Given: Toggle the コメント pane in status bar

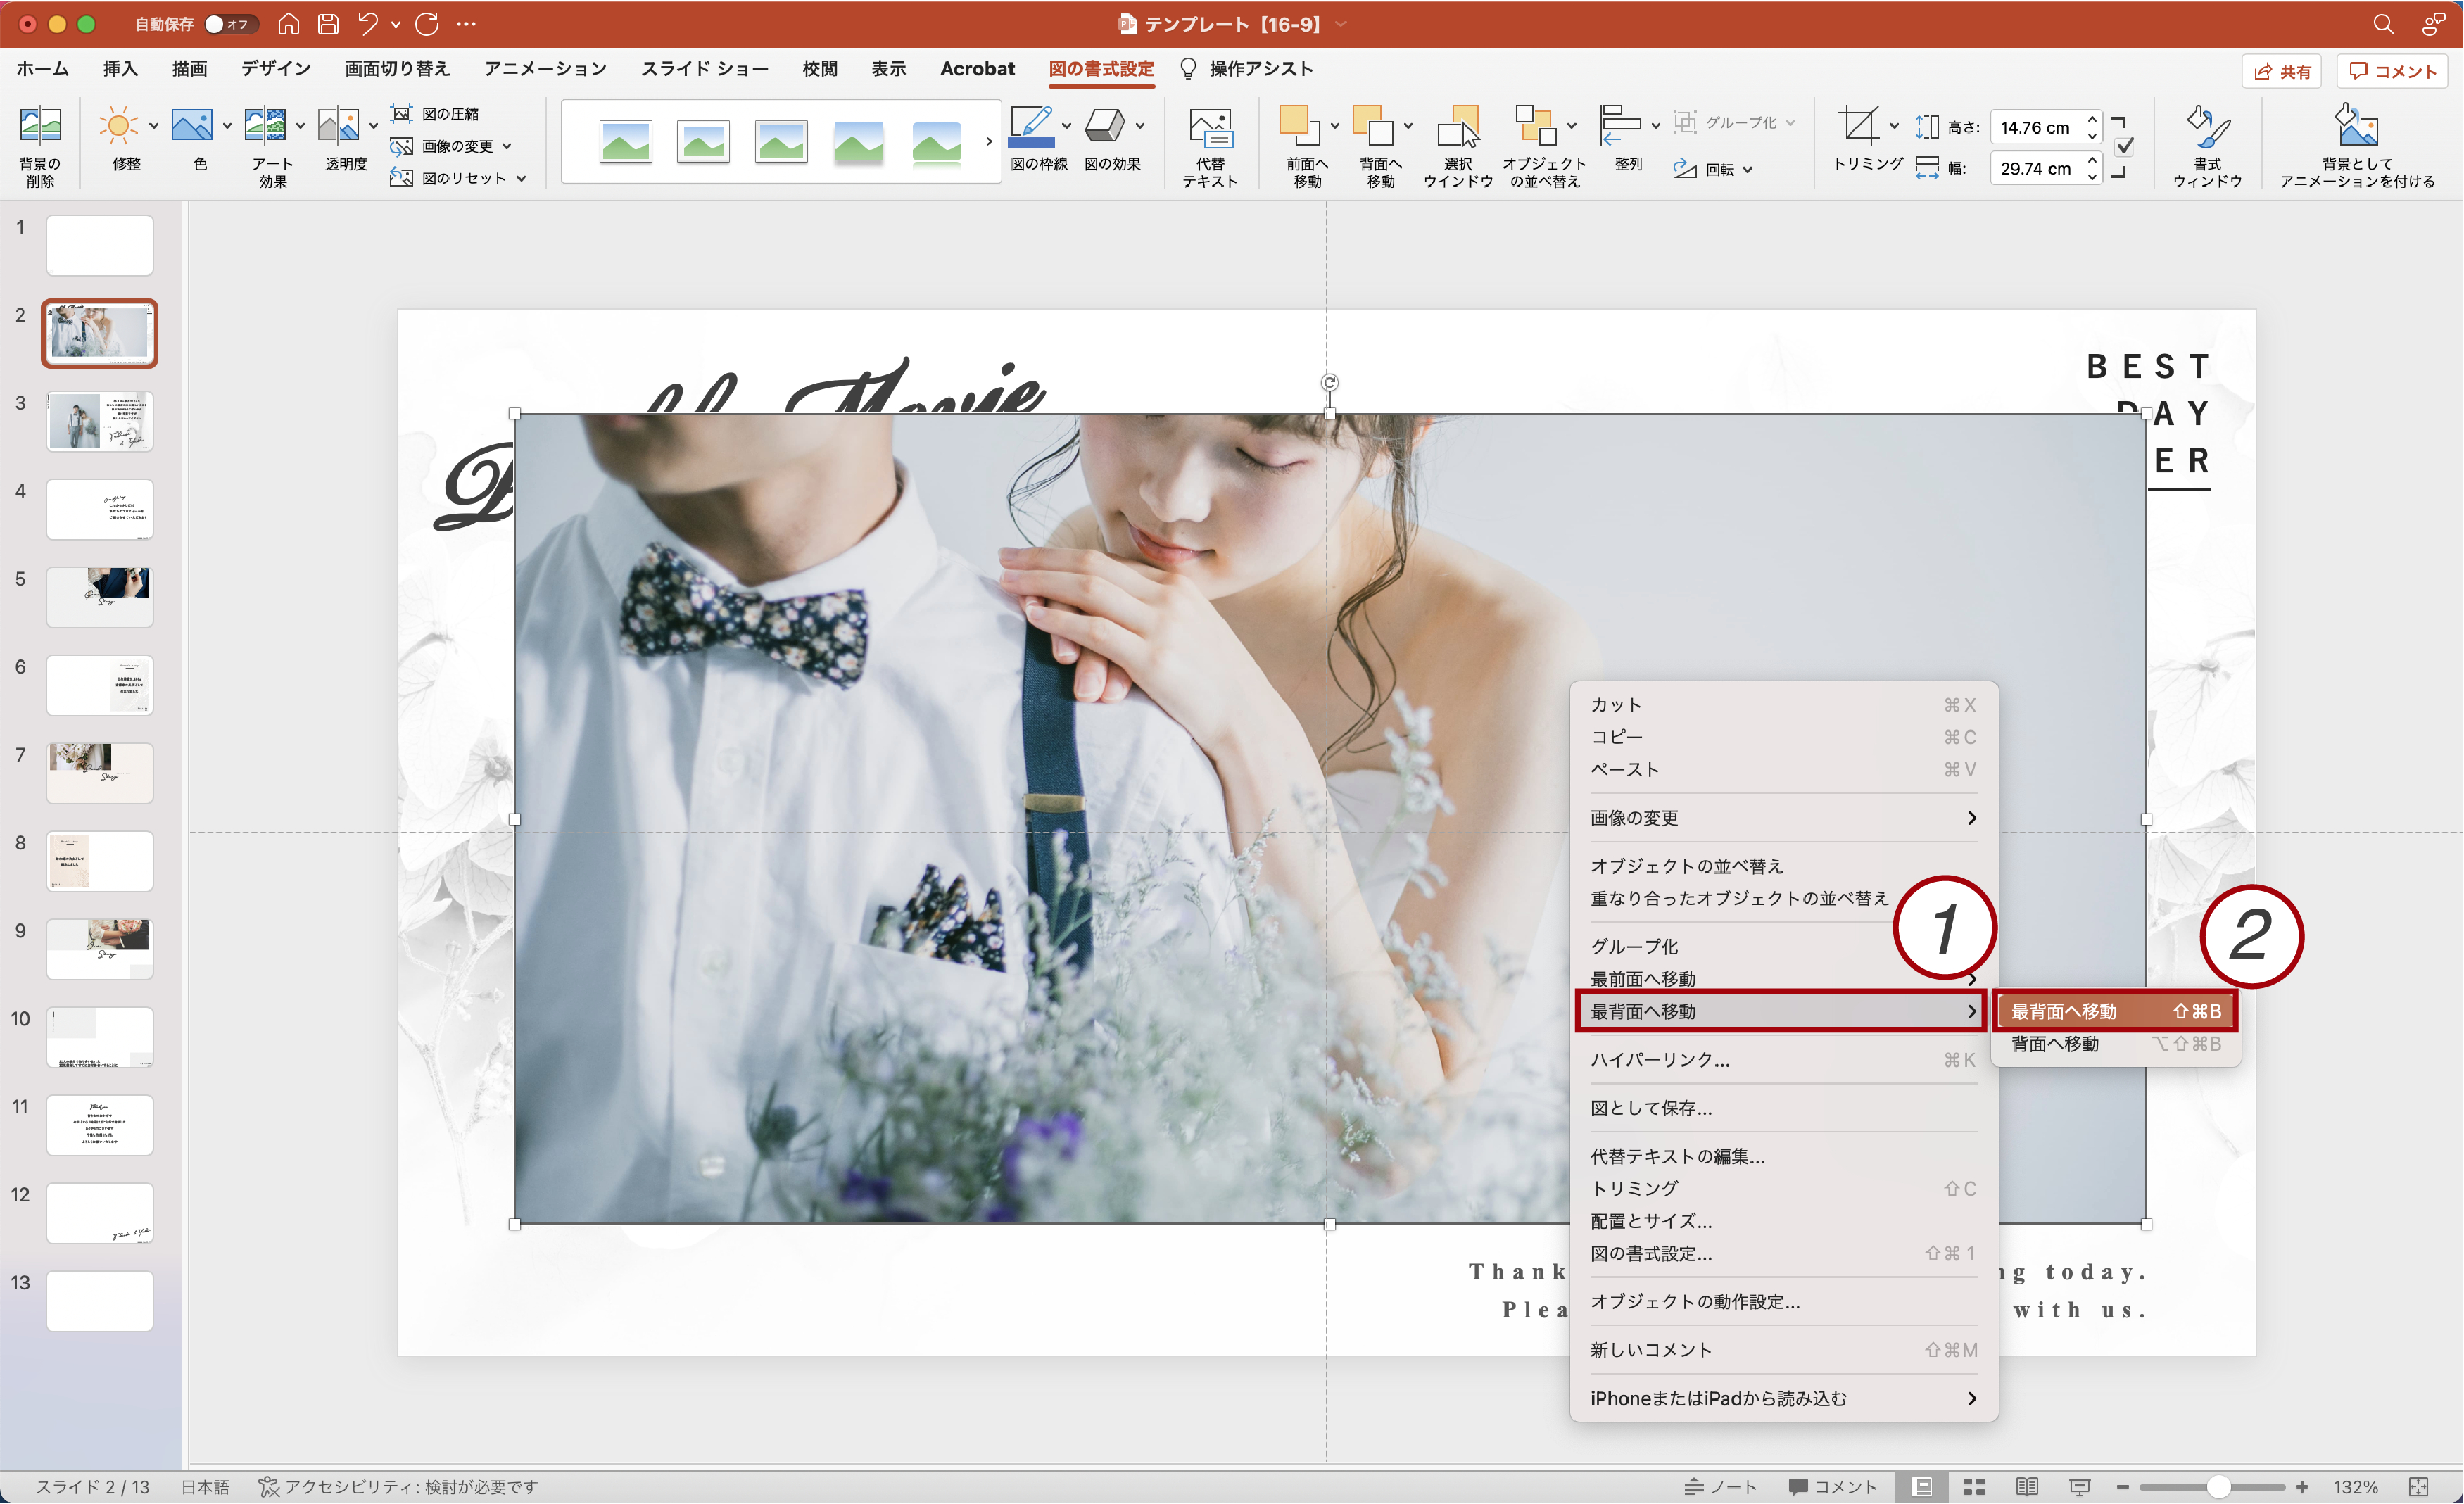Looking at the screenshot, I should coord(1833,1487).
